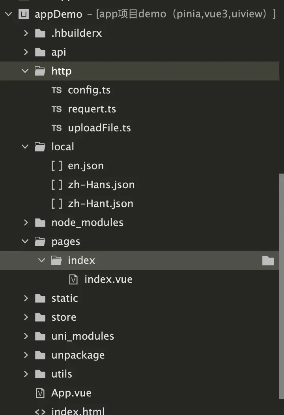Click the Vue file icon beside index.vue

click(x=73, y=279)
